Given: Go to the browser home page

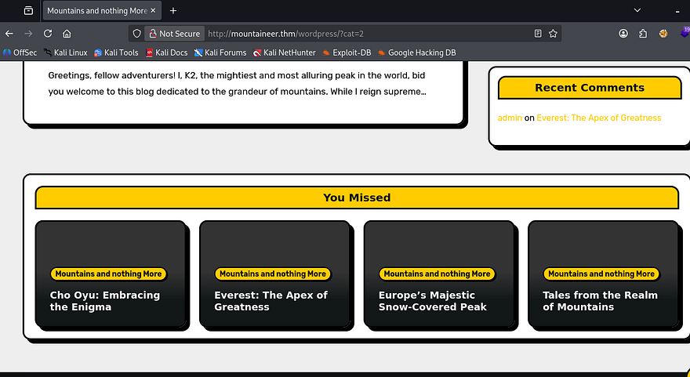Looking at the screenshot, I should pyautogui.click(x=67, y=34).
